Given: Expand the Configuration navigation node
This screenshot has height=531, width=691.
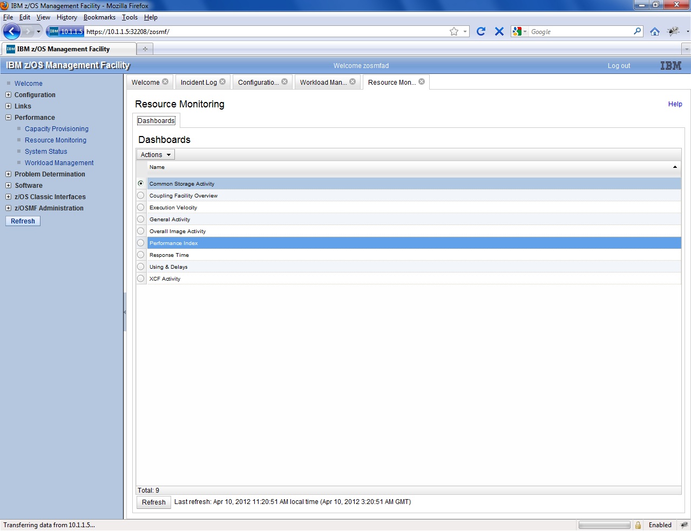Looking at the screenshot, I should click(x=8, y=94).
